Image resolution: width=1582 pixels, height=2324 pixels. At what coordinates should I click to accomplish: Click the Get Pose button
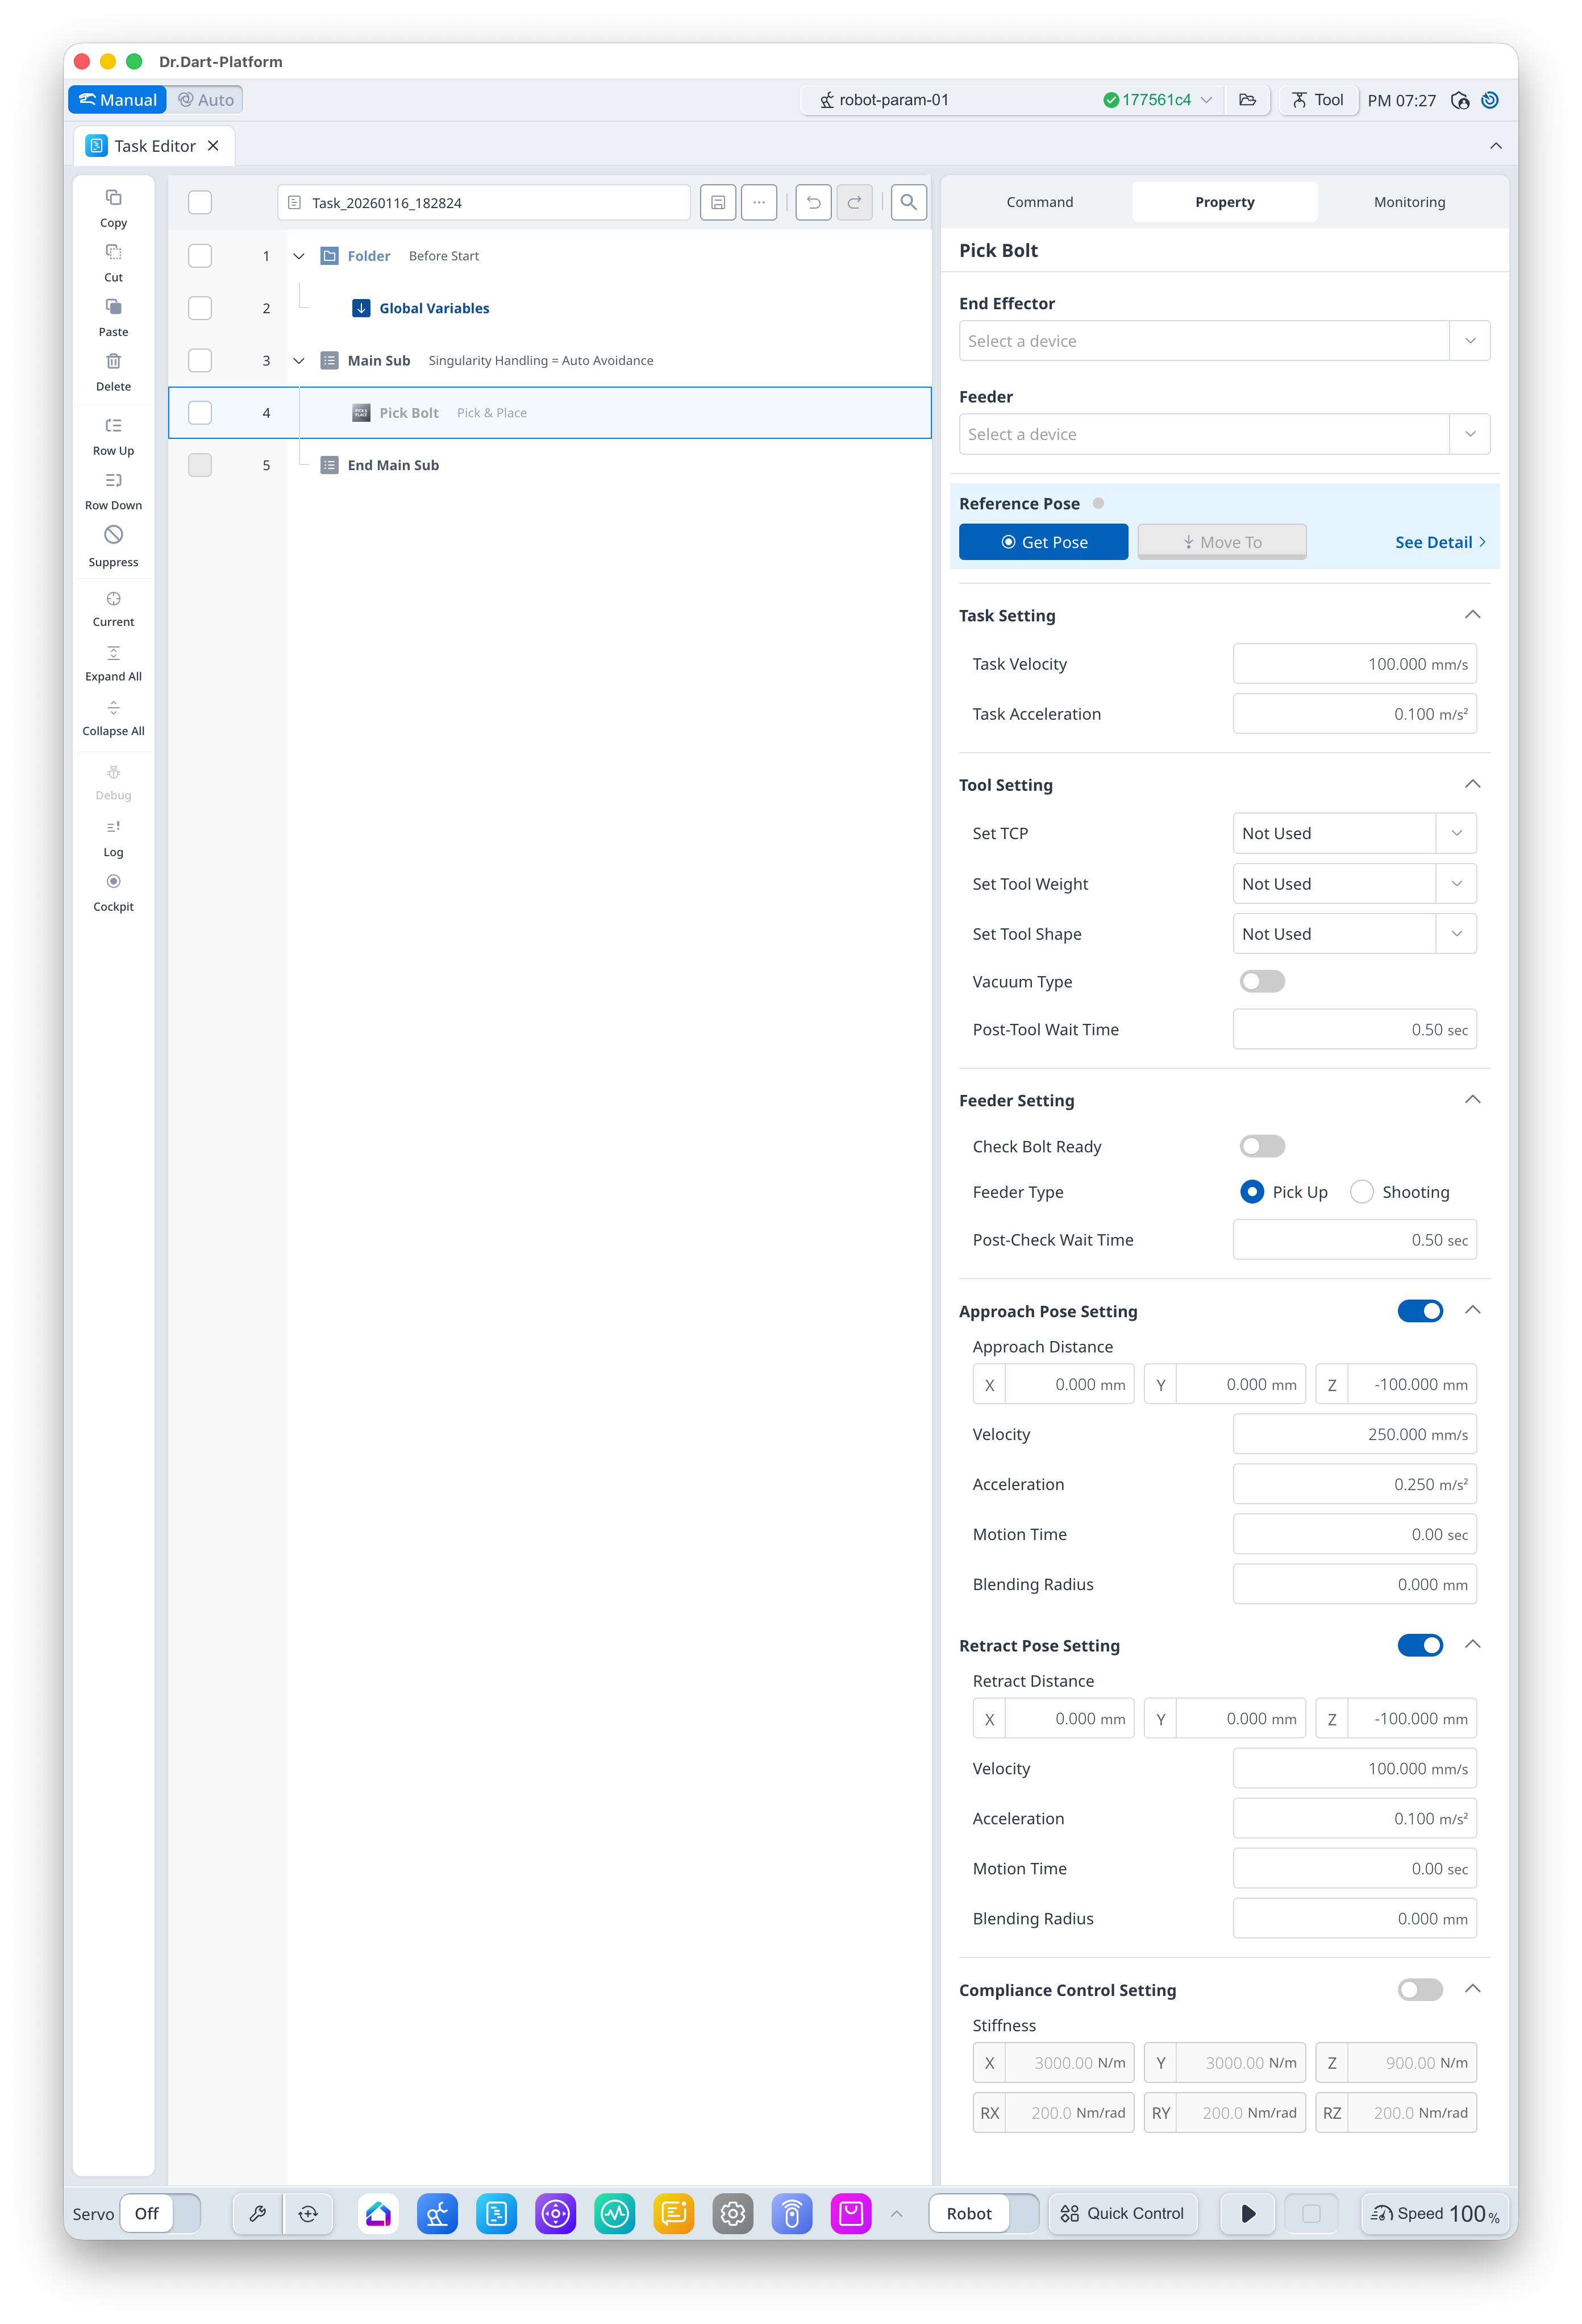[1043, 542]
